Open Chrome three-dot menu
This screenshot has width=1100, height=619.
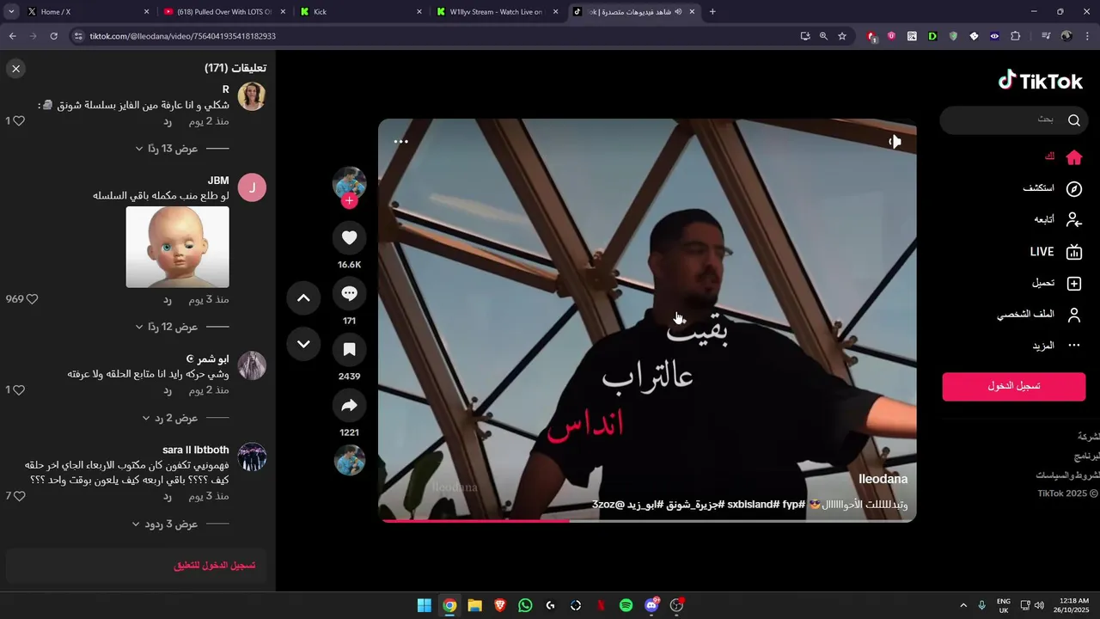[x=1087, y=36]
